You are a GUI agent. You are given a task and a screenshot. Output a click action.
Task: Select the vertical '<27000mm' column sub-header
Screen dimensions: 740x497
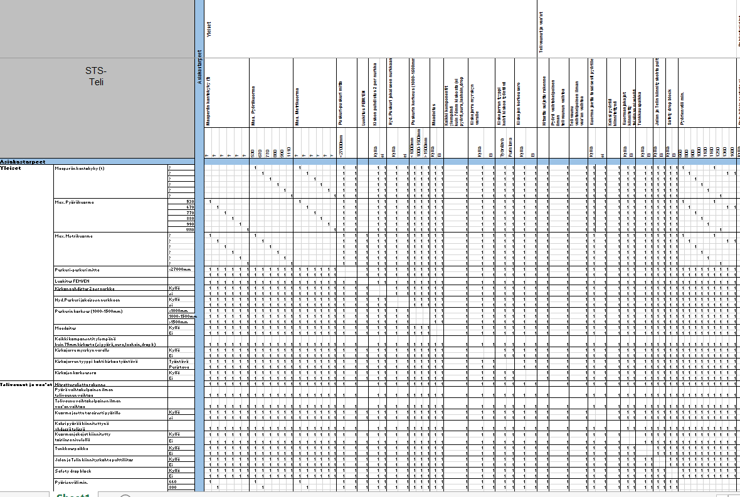(341, 146)
